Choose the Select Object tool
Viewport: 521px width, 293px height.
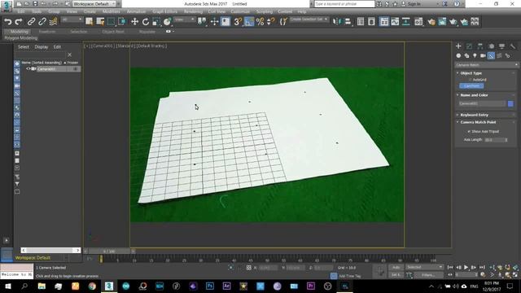[x=89, y=22]
